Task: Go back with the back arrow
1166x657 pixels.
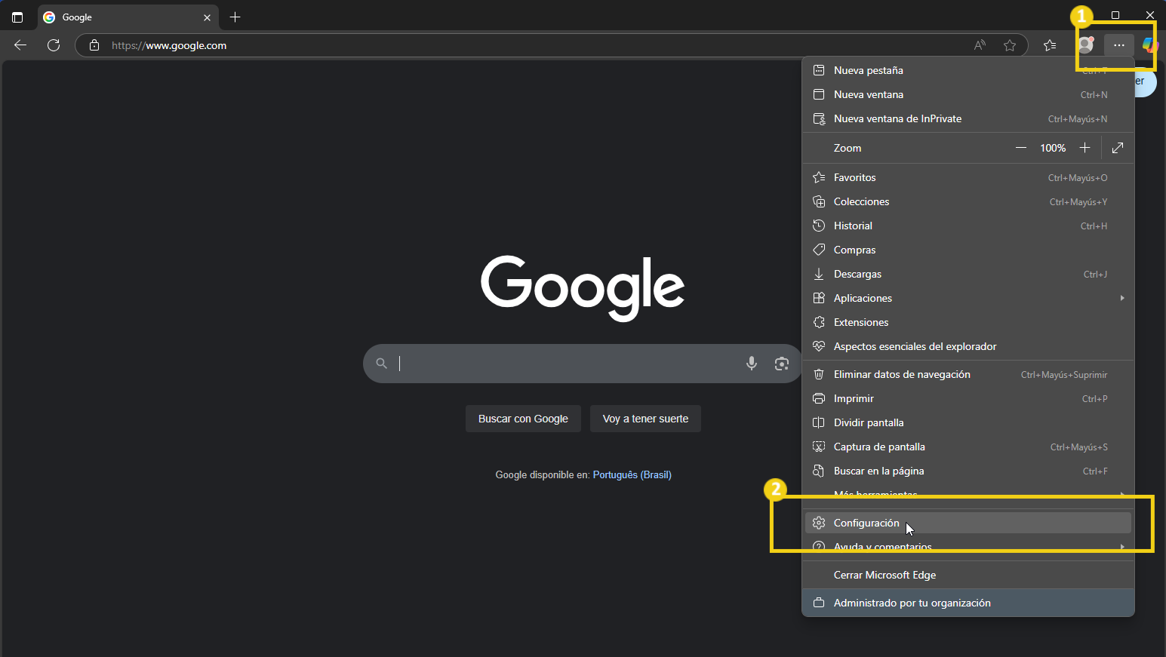Action: [20, 45]
